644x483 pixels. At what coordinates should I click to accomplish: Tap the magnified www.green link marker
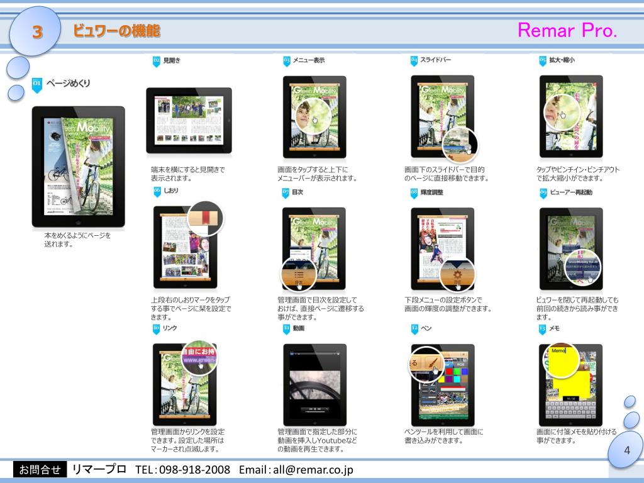point(199,360)
